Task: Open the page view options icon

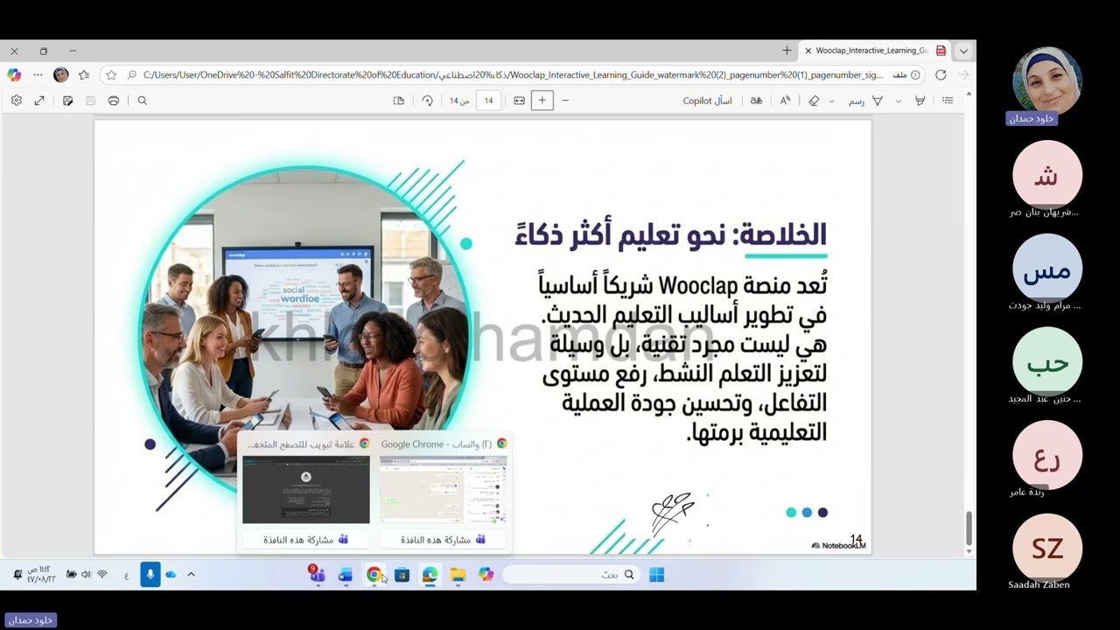Action: 399,101
